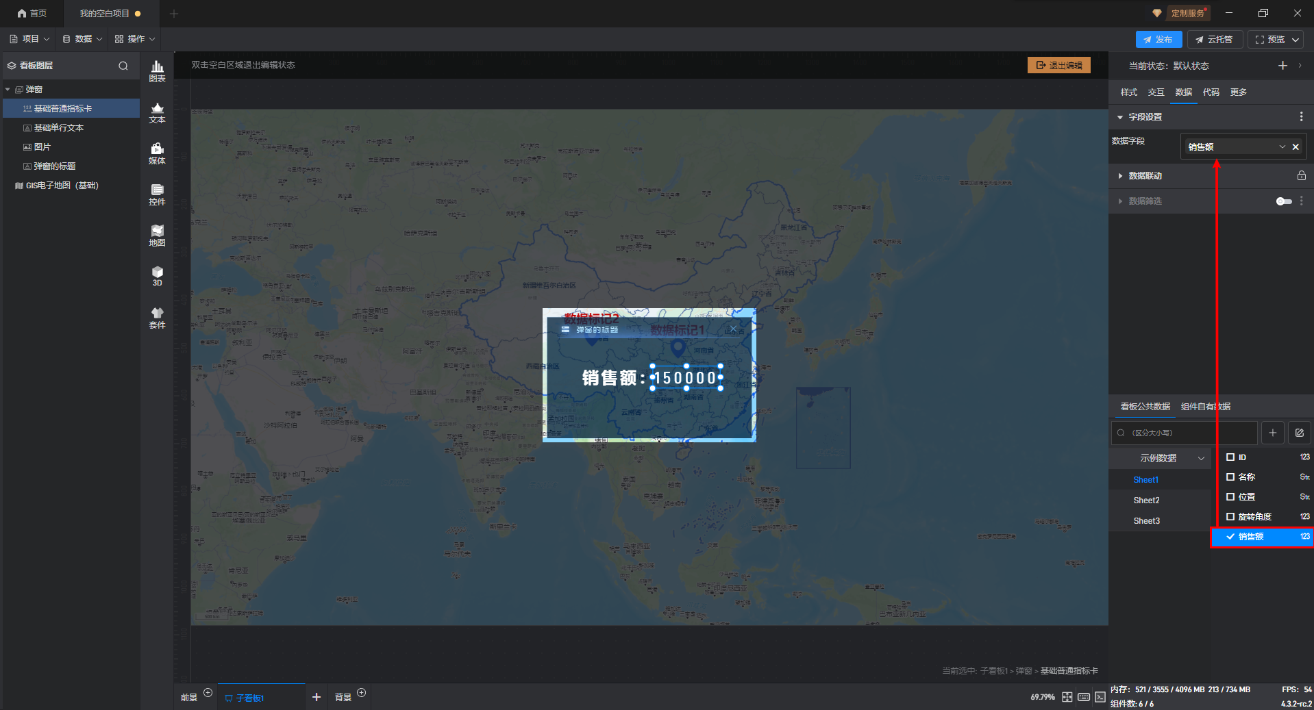Click the right chevron beside state plus
This screenshot has height=710, width=1314.
[1300, 66]
